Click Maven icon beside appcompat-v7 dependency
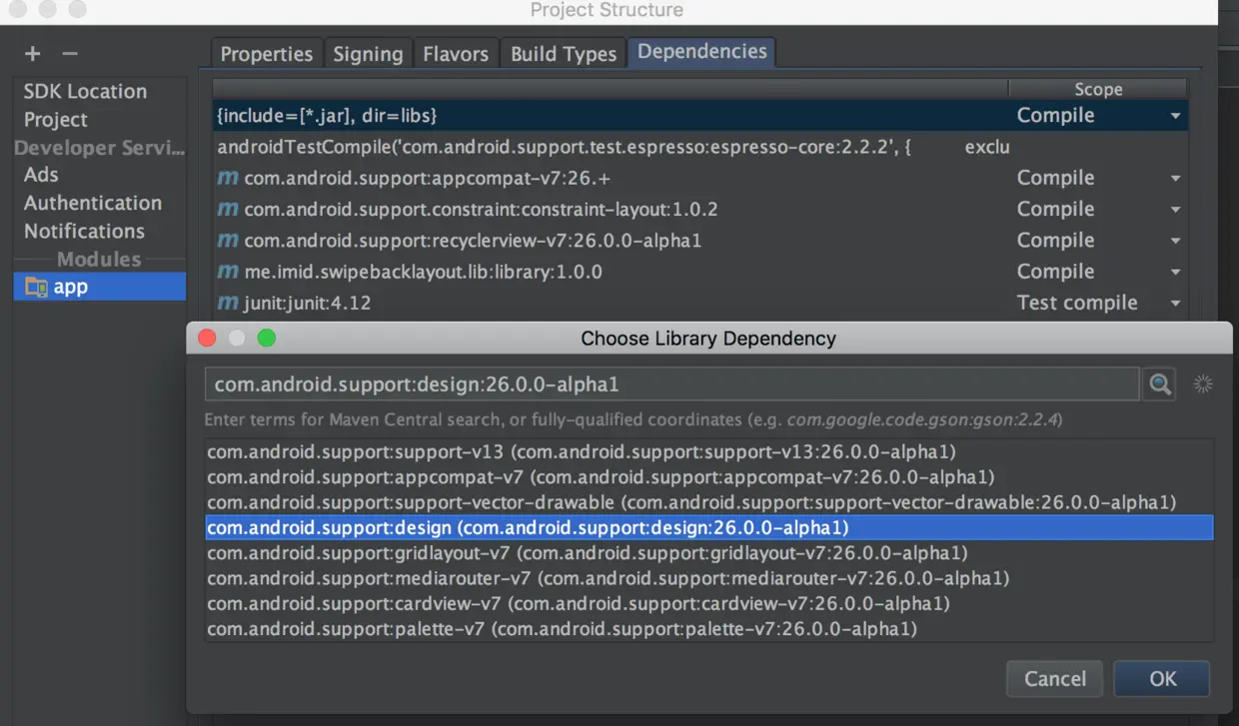Image resolution: width=1239 pixels, height=726 pixels. [x=228, y=179]
